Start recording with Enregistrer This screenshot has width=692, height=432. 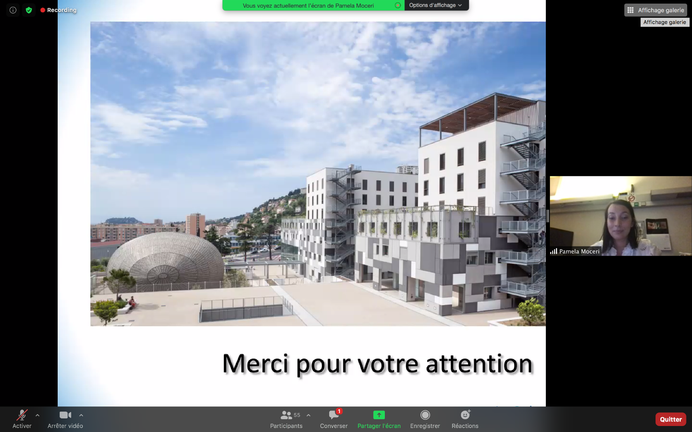pyautogui.click(x=425, y=419)
